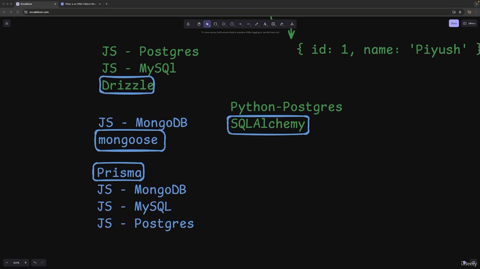480x269 pixels.
Task: Select the Hand panning tool
Action: [x=199, y=24]
